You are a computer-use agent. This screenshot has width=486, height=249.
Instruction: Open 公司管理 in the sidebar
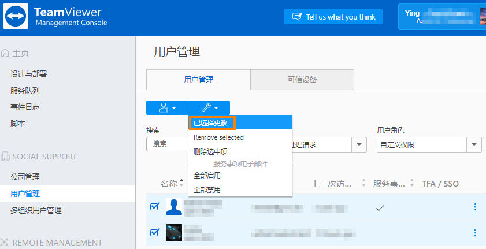[x=25, y=177]
